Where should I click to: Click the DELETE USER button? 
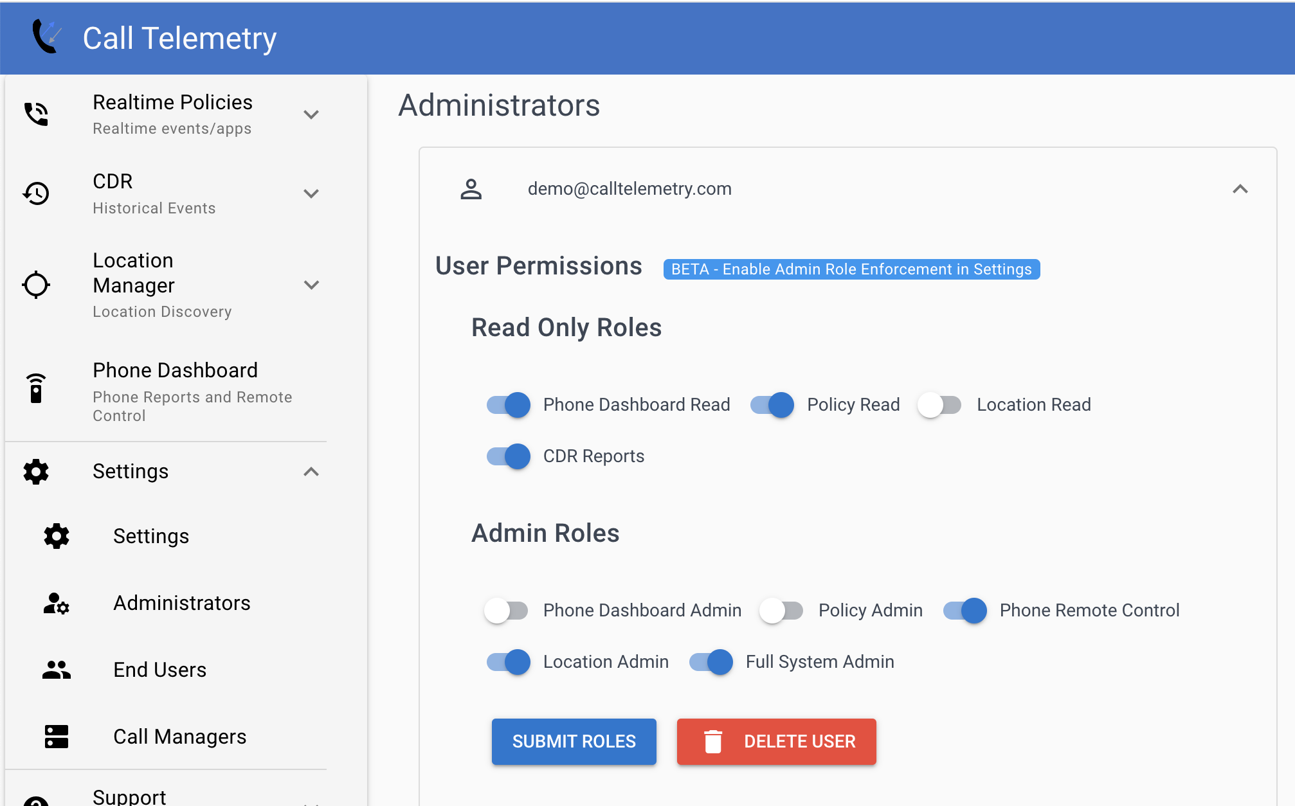click(777, 741)
